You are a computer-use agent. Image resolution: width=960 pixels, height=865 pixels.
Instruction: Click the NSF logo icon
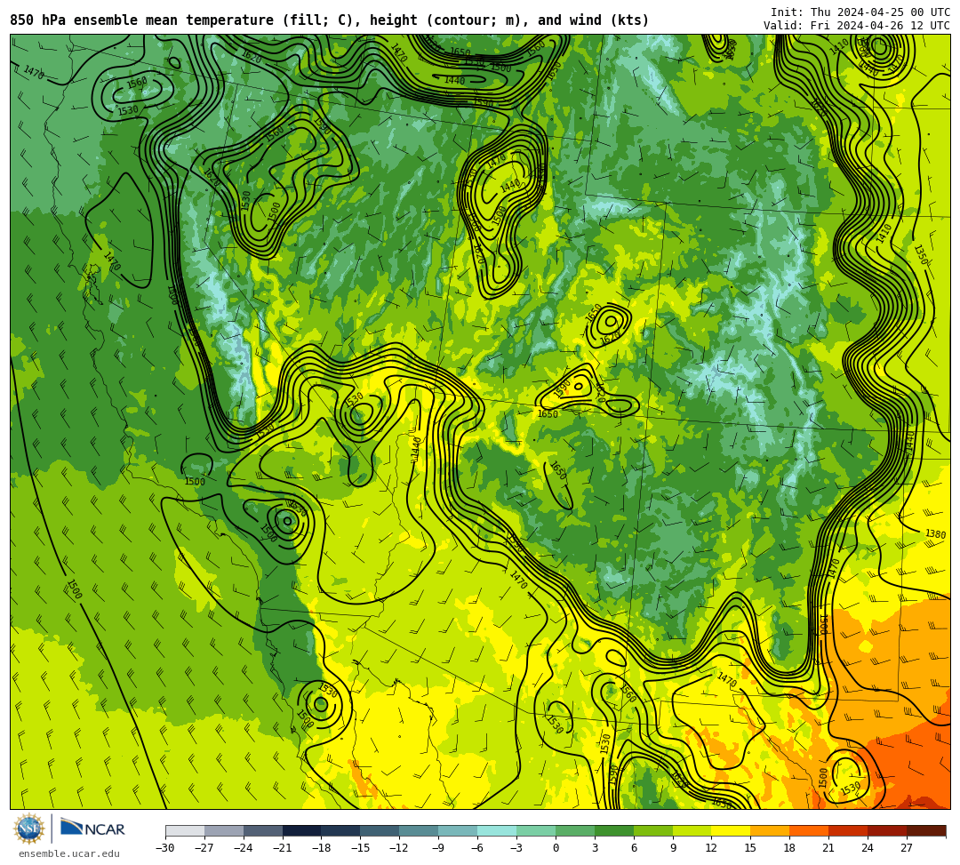click(28, 829)
